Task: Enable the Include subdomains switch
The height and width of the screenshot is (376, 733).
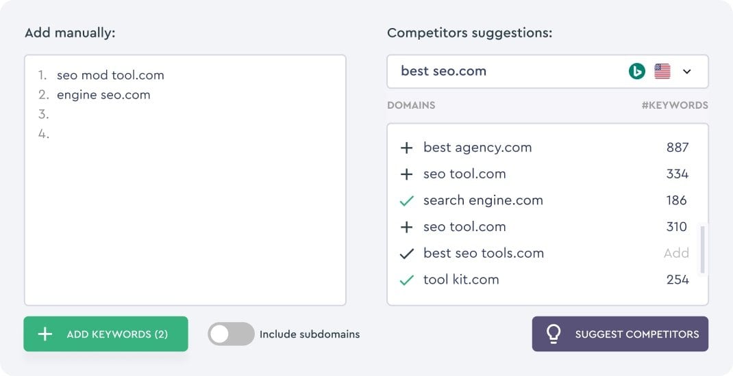Action: tap(231, 334)
